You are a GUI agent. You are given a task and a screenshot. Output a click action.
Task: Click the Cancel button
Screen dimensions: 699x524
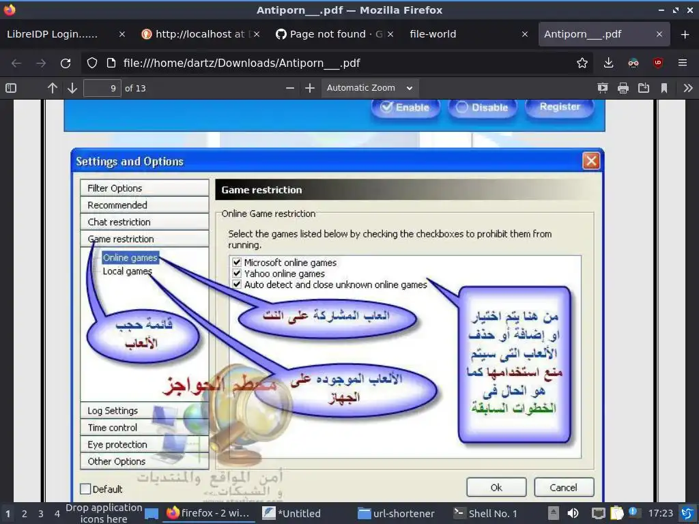pyautogui.click(x=563, y=487)
